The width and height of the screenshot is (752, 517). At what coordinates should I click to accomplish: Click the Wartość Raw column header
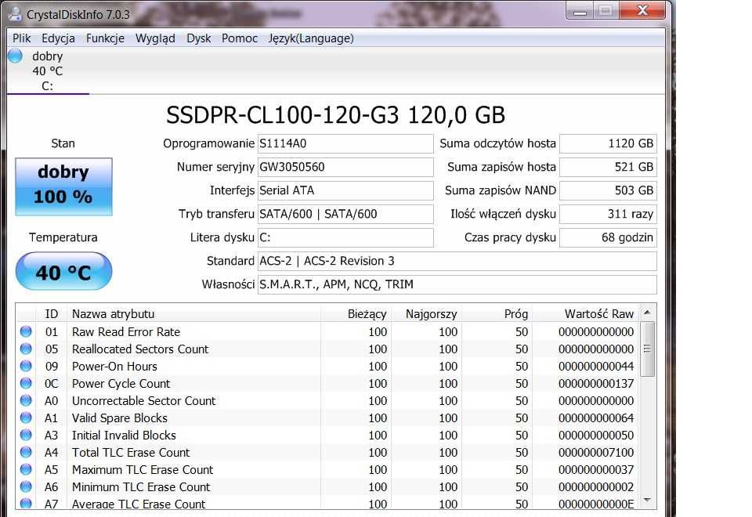(585, 314)
